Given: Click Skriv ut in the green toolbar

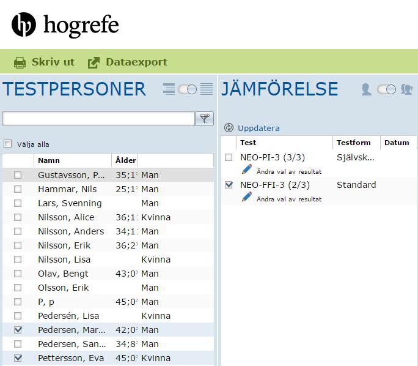Looking at the screenshot, I should click(x=53, y=62).
